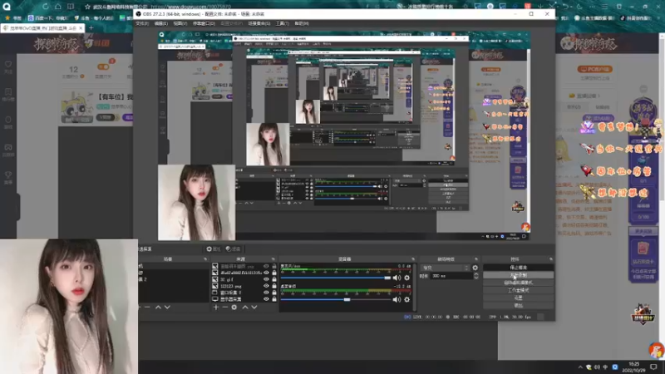Image resolution: width=665 pixels, height=374 pixels.
Task: Open the scene transition properties gear
Action: (475, 268)
